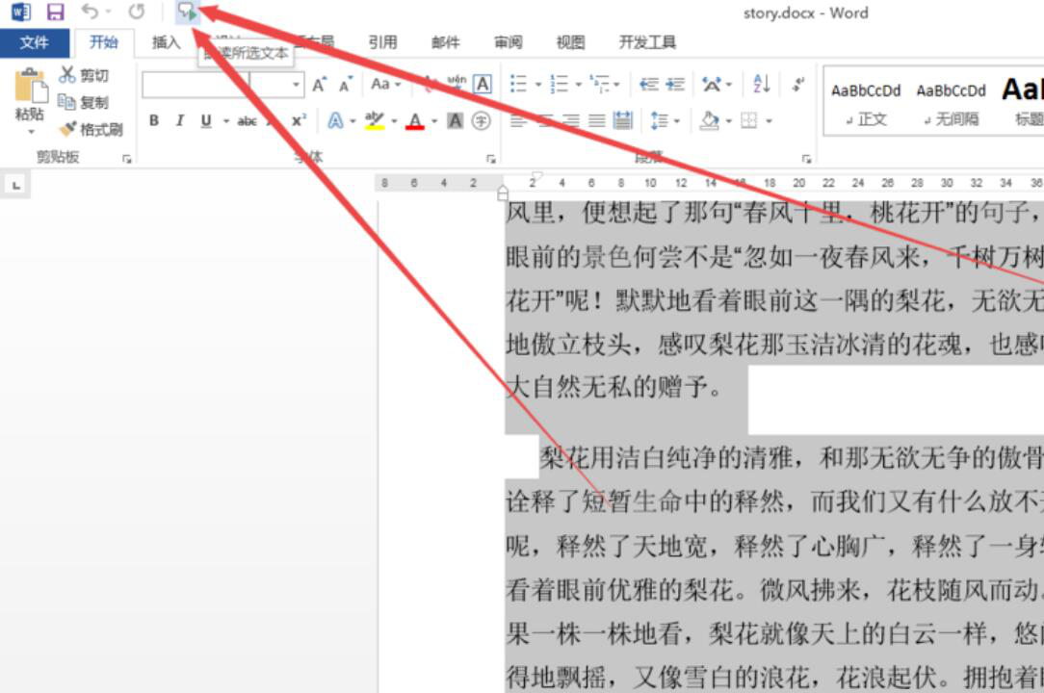
Task: Apply the 正文 (Normal) style
Action: click(866, 102)
